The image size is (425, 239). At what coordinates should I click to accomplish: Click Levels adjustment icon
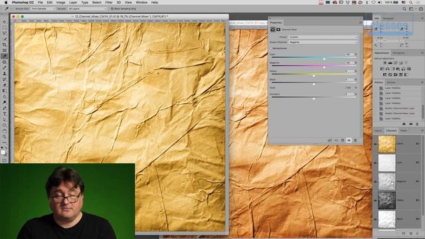tap(390, 63)
